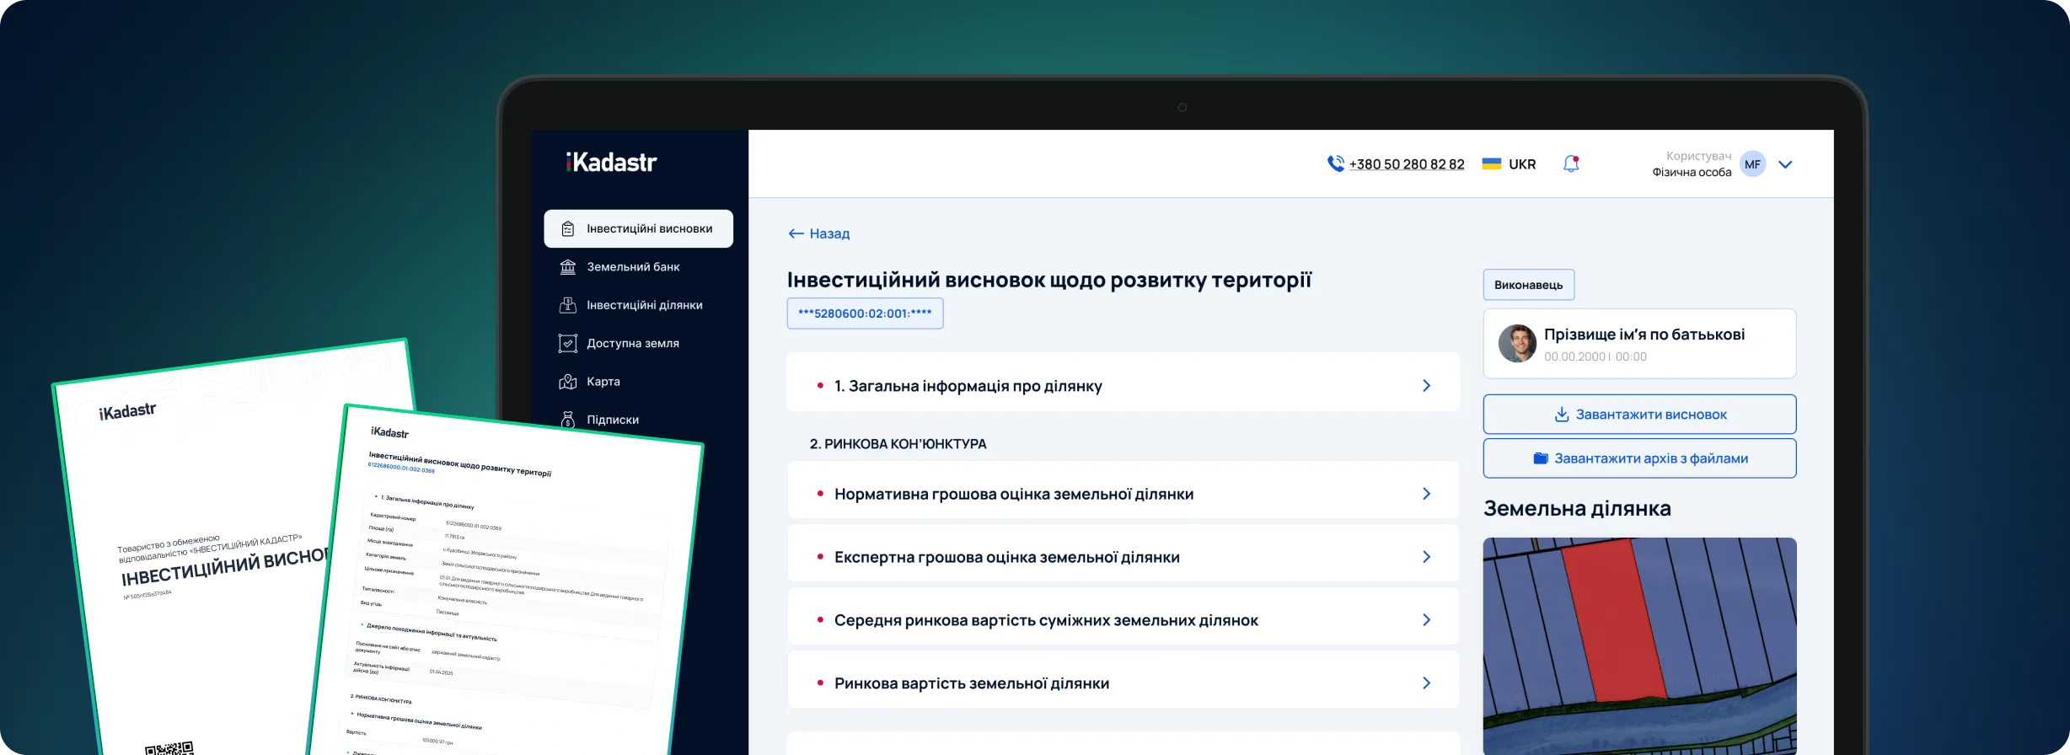Image resolution: width=2070 pixels, height=755 pixels.
Task: Expand Нормативна грошова оцінка земельної ділянки
Action: click(x=1426, y=494)
